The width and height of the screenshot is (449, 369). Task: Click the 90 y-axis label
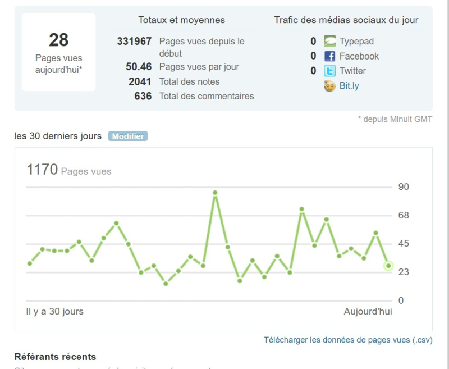point(404,187)
